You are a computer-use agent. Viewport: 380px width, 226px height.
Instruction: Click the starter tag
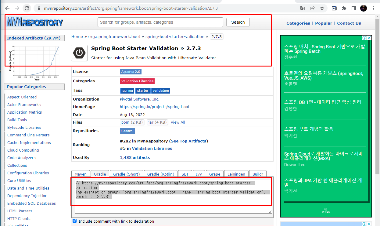(x=142, y=91)
